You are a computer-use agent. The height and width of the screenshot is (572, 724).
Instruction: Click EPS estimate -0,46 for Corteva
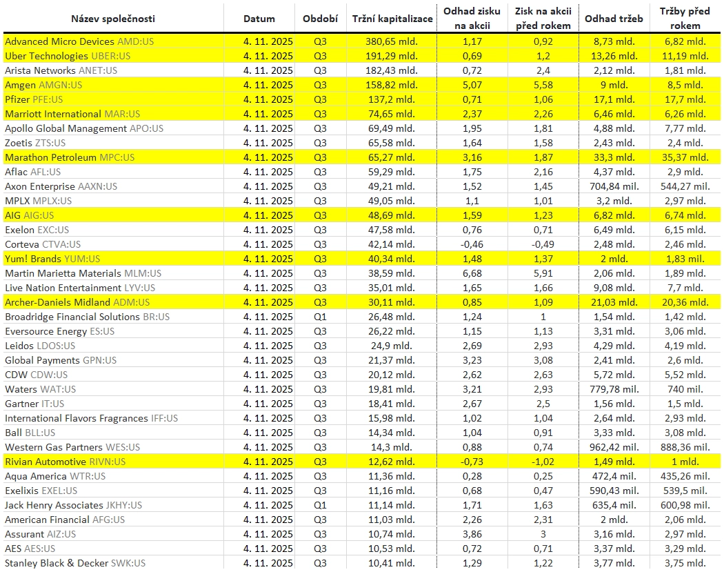pyautogui.click(x=472, y=244)
